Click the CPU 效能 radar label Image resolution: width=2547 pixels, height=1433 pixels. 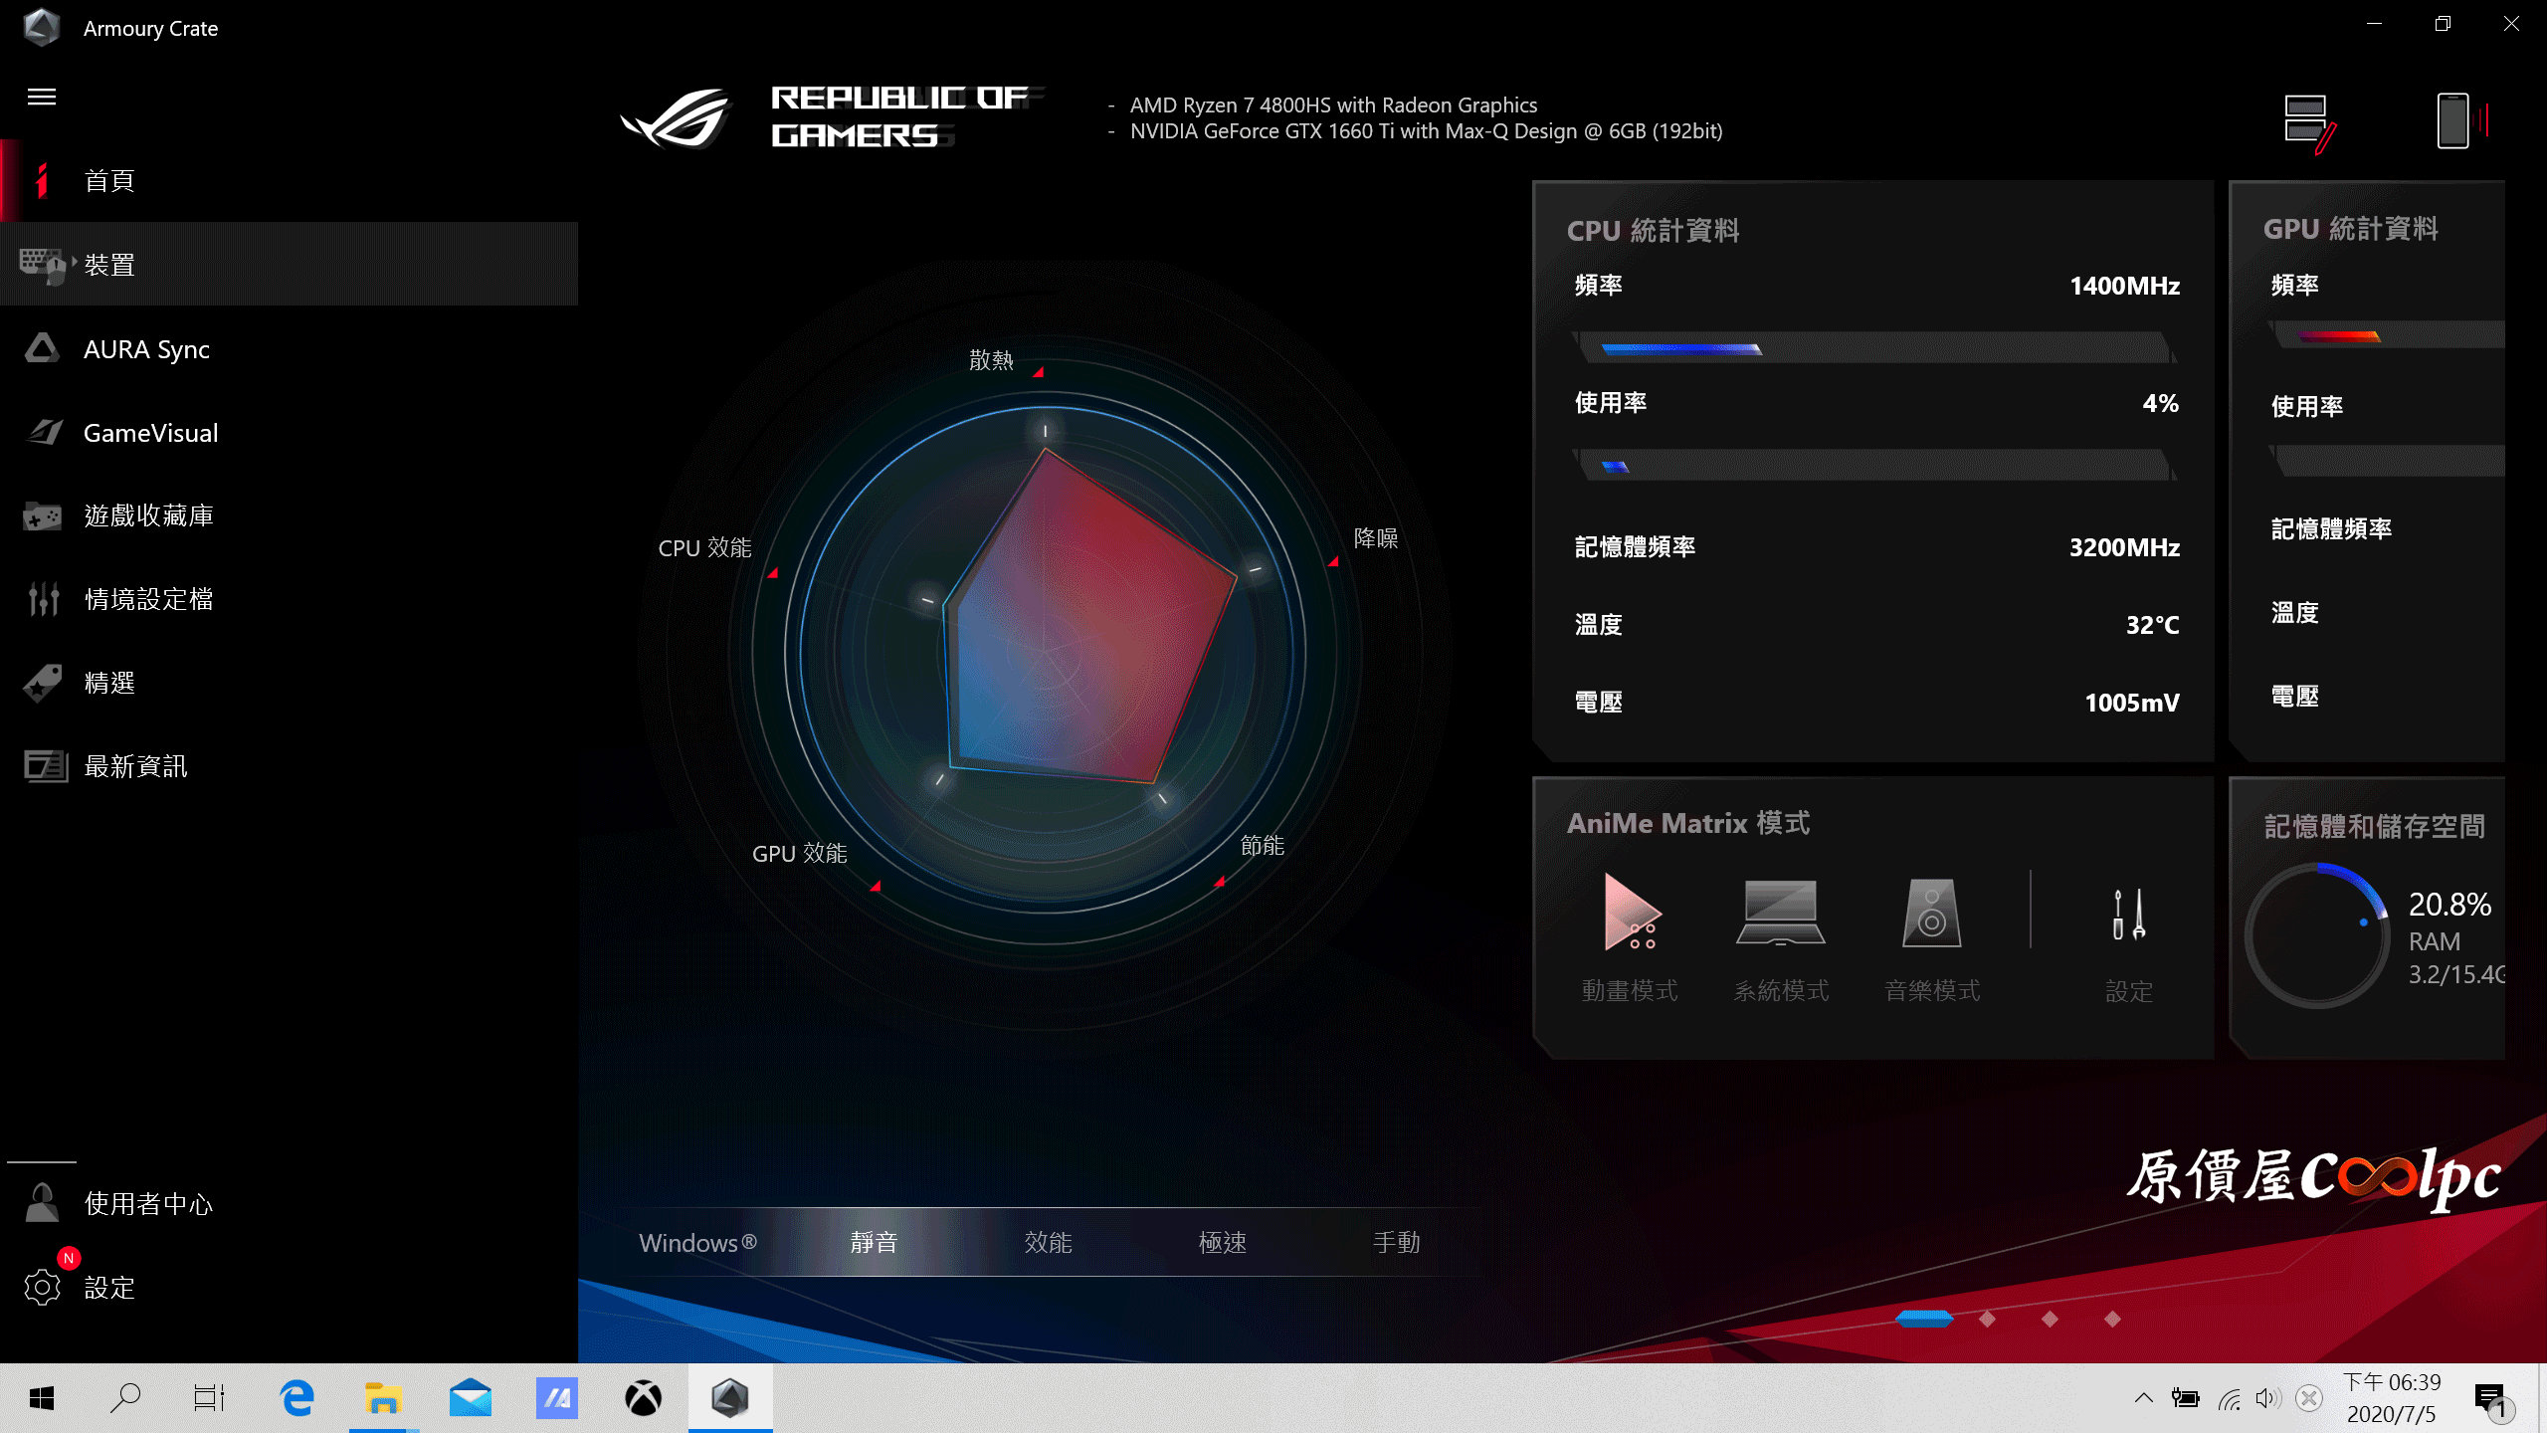coord(704,547)
